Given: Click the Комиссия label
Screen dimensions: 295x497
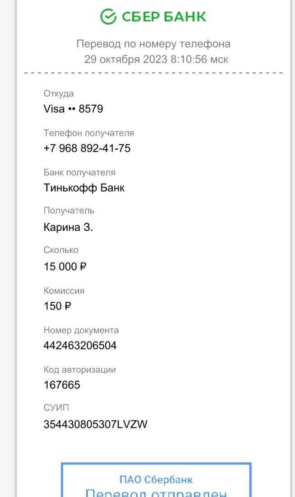Looking at the screenshot, I should [x=64, y=291].
